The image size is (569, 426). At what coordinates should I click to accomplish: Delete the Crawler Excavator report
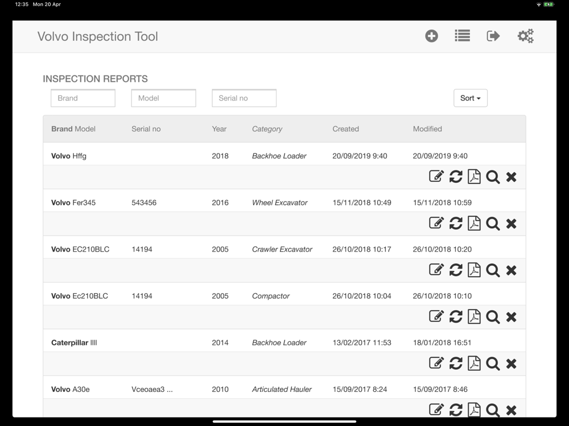click(512, 270)
